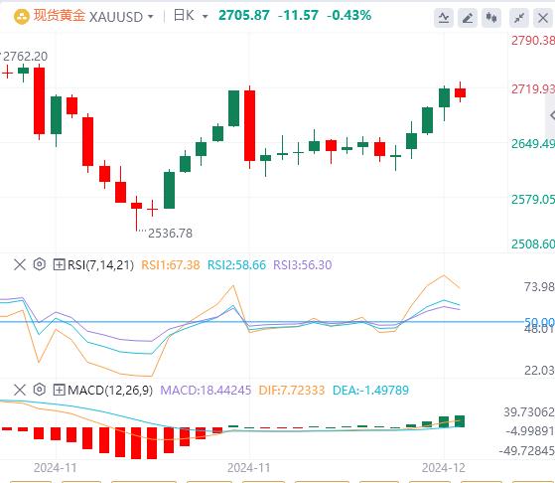Click the last red candlestick on the chart

pyautogui.click(x=460, y=92)
